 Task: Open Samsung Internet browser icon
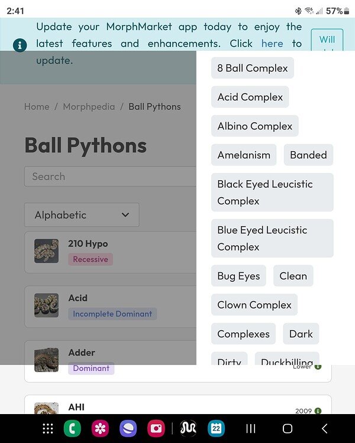129,429
